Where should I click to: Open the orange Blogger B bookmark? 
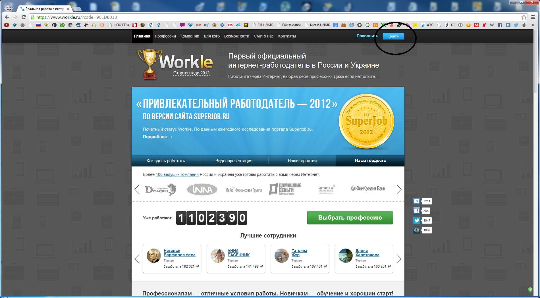tap(375, 25)
